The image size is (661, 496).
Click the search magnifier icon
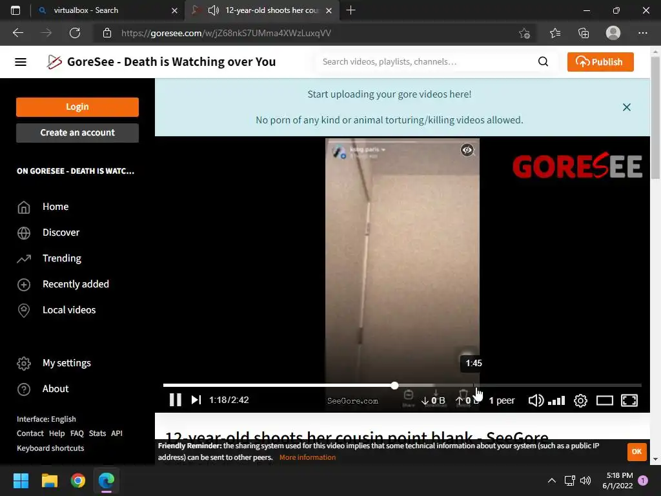click(543, 61)
